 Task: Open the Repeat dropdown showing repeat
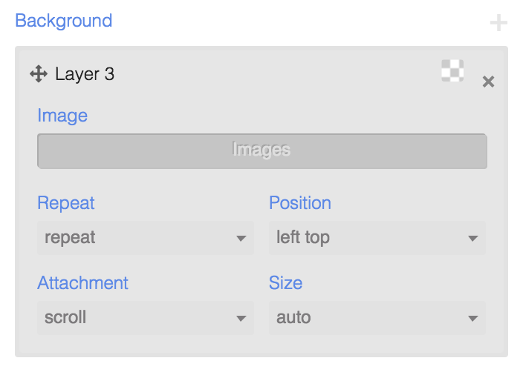coord(146,238)
